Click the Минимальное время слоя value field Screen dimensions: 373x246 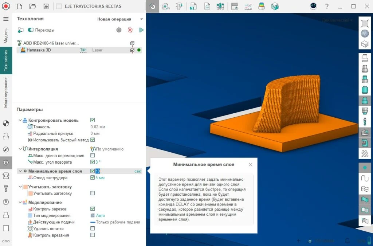click(114, 171)
